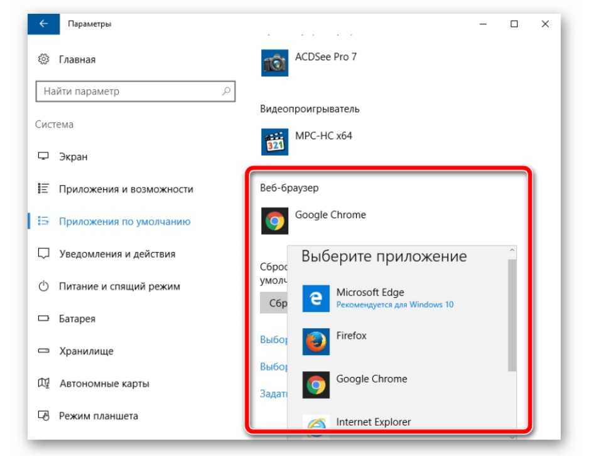This screenshot has height=456, width=589.
Task: Click the storage drive icon
Action: pos(43,351)
